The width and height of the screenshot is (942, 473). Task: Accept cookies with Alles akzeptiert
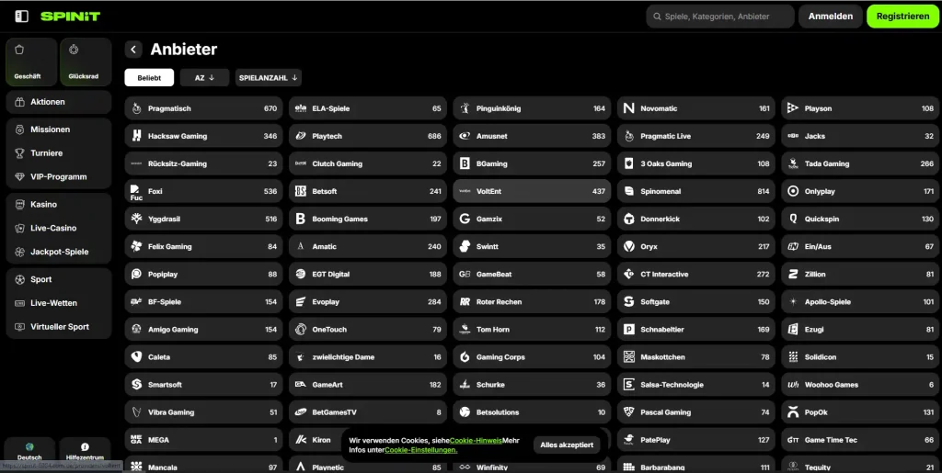pyautogui.click(x=567, y=445)
